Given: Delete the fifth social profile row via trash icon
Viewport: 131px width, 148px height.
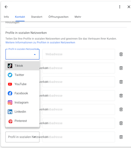Looking at the screenshot, I should coord(121,109).
